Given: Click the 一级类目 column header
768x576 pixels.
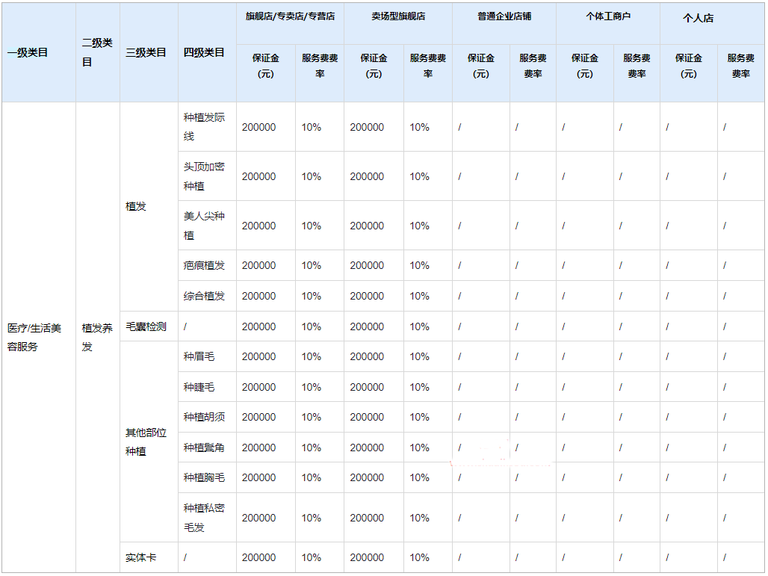Looking at the screenshot, I should [28, 52].
